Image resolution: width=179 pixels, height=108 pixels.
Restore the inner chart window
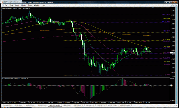(x=174, y=5)
